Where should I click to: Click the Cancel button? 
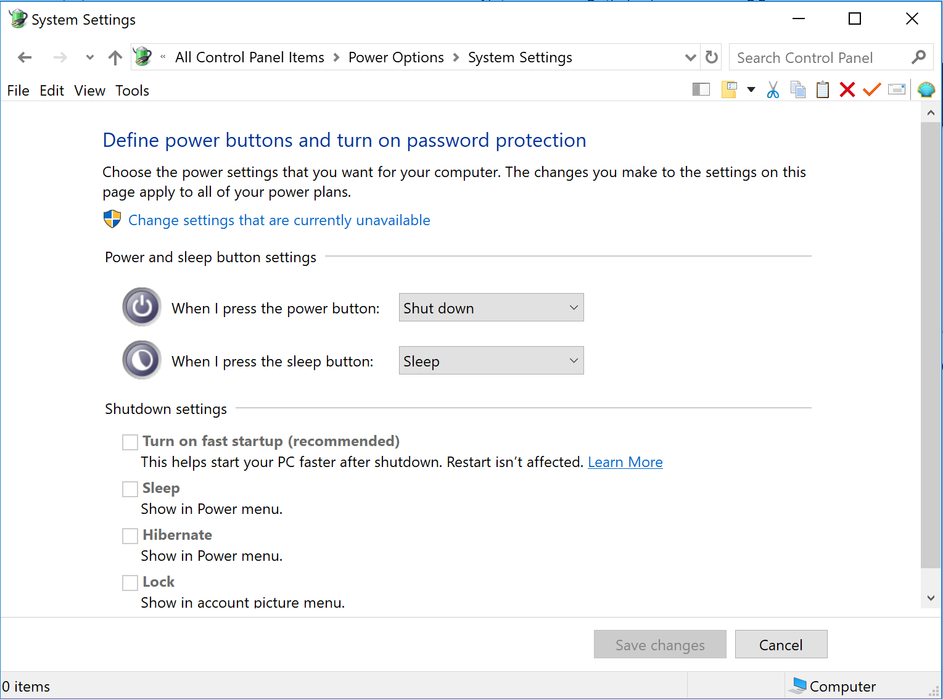[x=781, y=645]
